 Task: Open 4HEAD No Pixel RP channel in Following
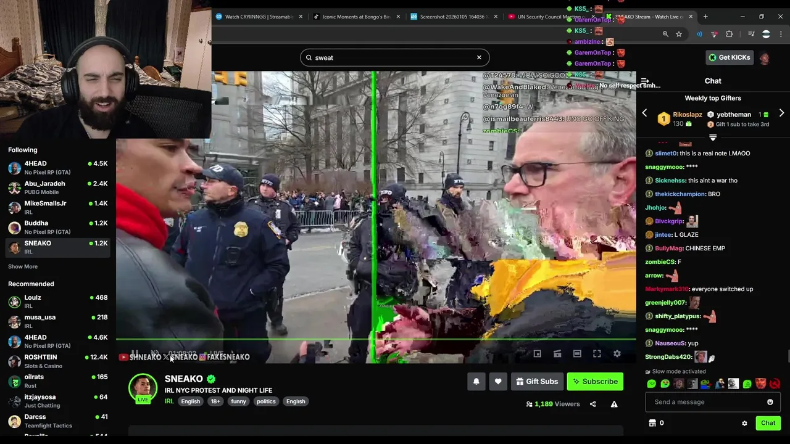pyautogui.click(x=58, y=167)
